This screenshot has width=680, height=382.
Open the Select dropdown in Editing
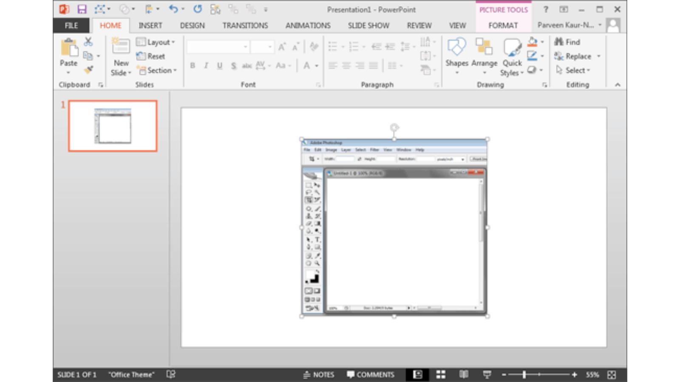(573, 70)
